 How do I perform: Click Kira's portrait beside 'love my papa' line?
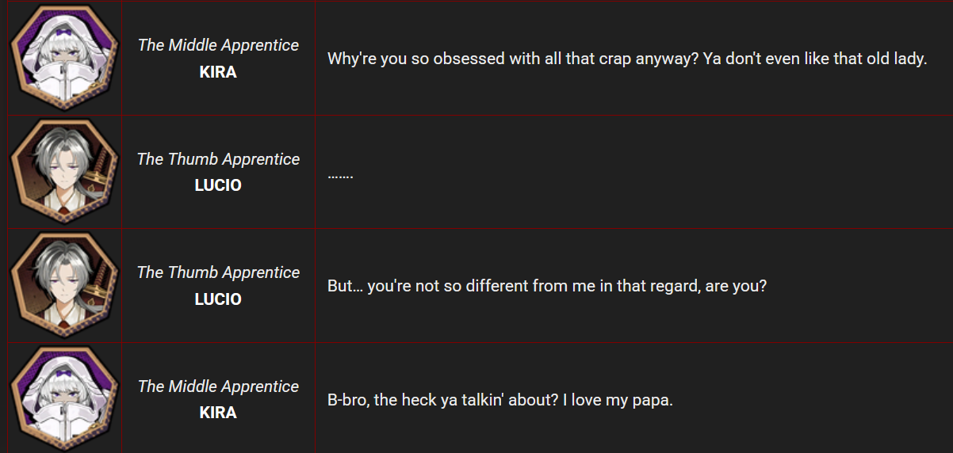pyautogui.click(x=63, y=399)
